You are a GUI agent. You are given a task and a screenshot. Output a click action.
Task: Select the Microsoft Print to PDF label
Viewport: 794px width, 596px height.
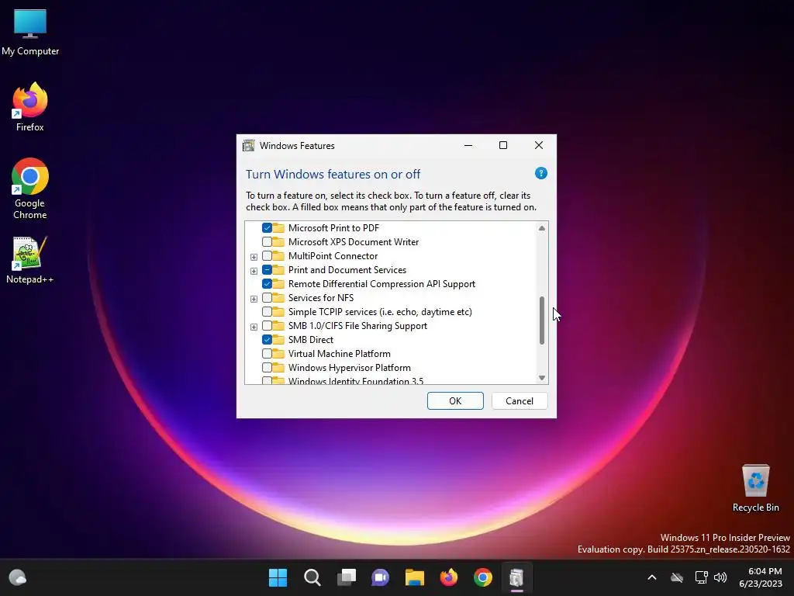pos(333,228)
